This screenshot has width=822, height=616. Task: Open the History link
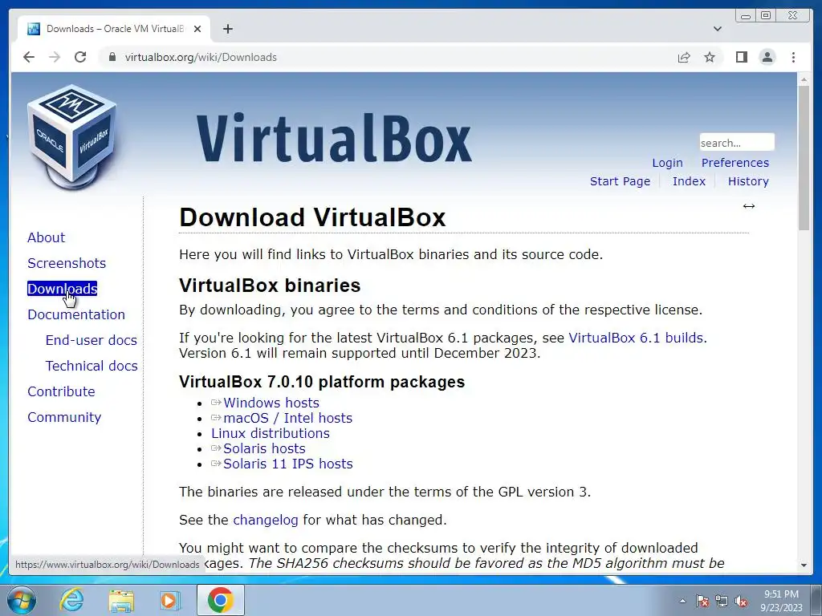pyautogui.click(x=748, y=181)
